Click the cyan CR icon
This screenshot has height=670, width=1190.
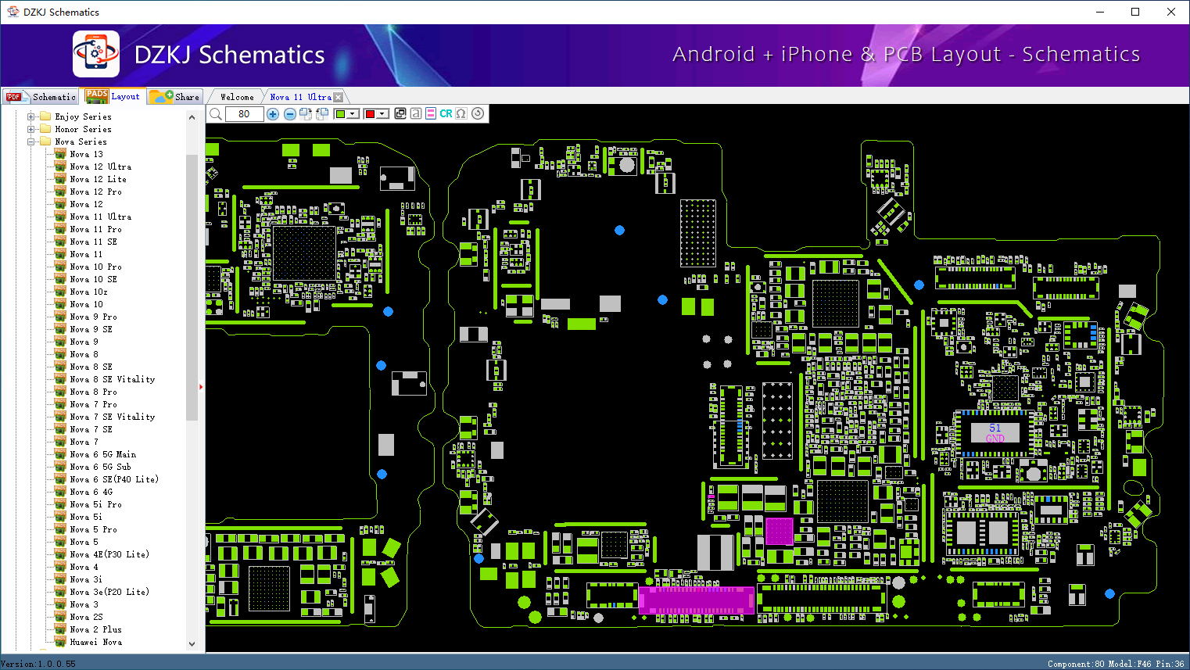(446, 113)
